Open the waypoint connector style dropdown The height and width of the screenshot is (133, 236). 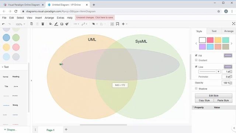point(84,24)
